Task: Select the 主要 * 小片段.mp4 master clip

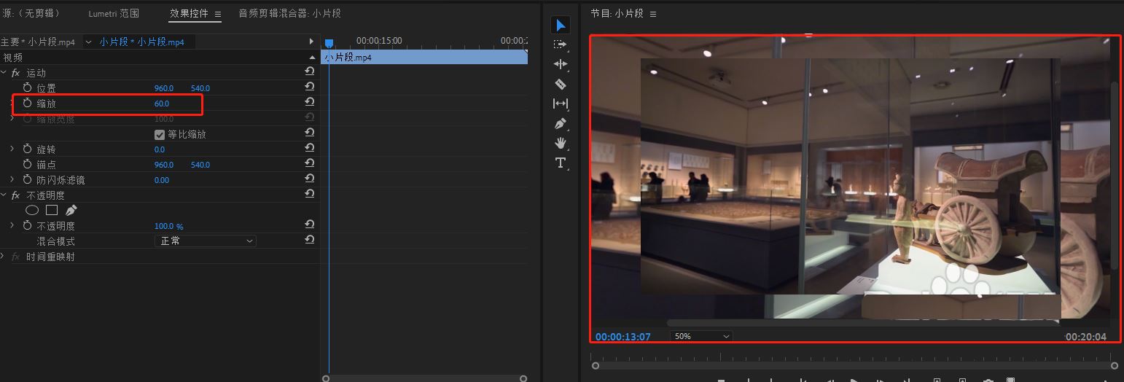Action: click(38, 42)
